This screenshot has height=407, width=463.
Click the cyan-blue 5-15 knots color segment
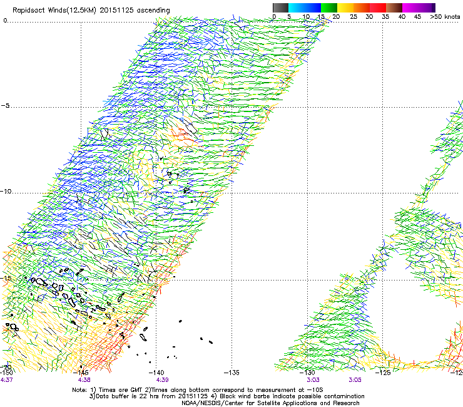(x=305, y=8)
